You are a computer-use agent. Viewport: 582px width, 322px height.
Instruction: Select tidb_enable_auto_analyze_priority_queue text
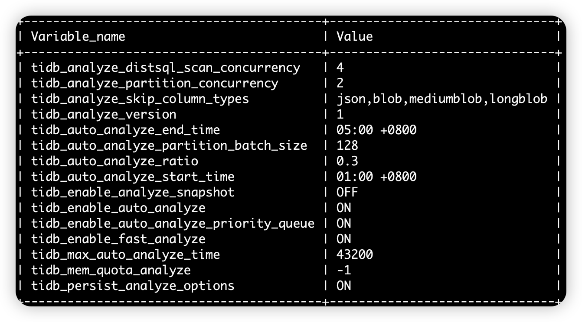173,223
